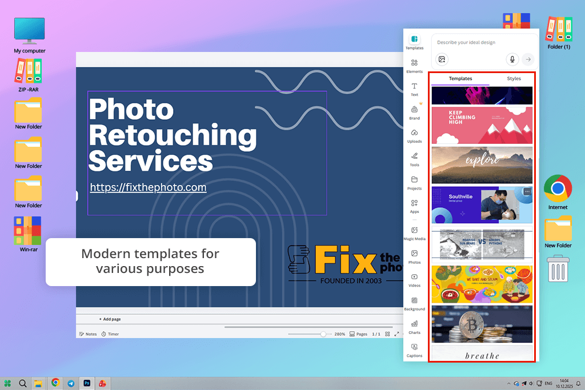The height and width of the screenshot is (390, 585).
Task: Click the zoom slider handle
Action: pos(323,334)
